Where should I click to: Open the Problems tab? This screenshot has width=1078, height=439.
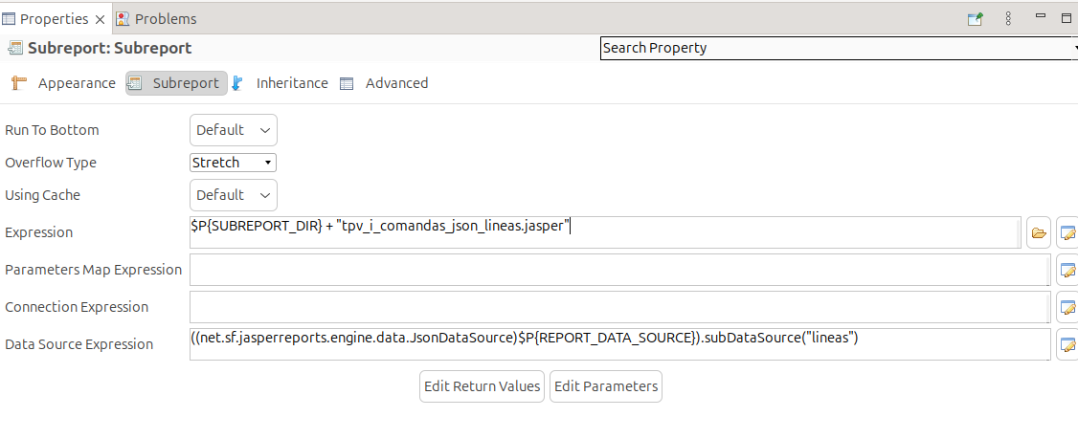pyautogui.click(x=157, y=19)
